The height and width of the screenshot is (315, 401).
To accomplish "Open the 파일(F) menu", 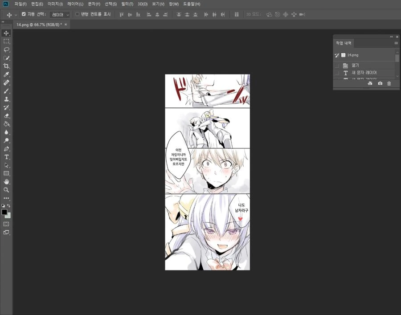I will (x=20, y=4).
